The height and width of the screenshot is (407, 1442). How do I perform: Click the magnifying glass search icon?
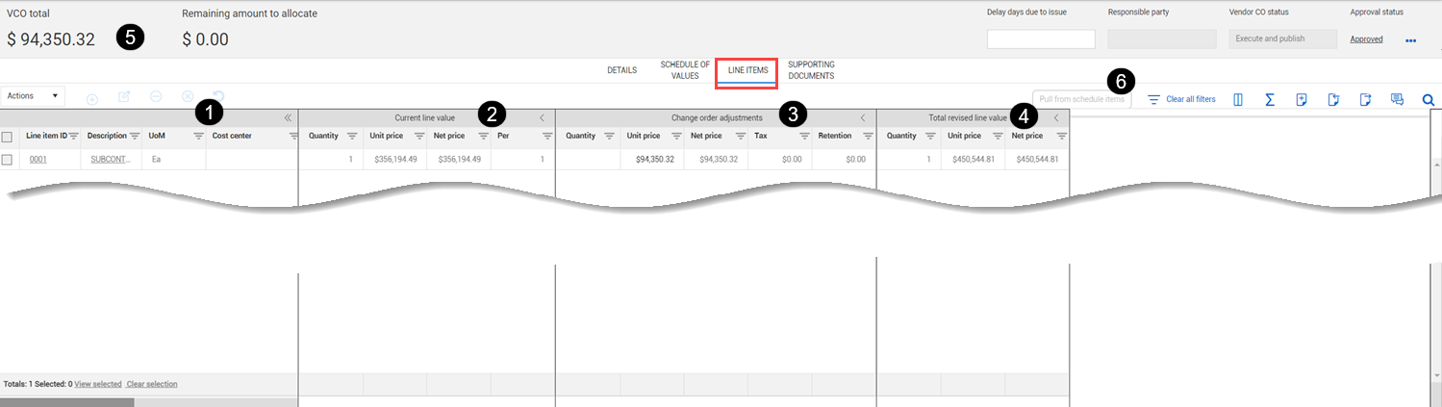1429,99
